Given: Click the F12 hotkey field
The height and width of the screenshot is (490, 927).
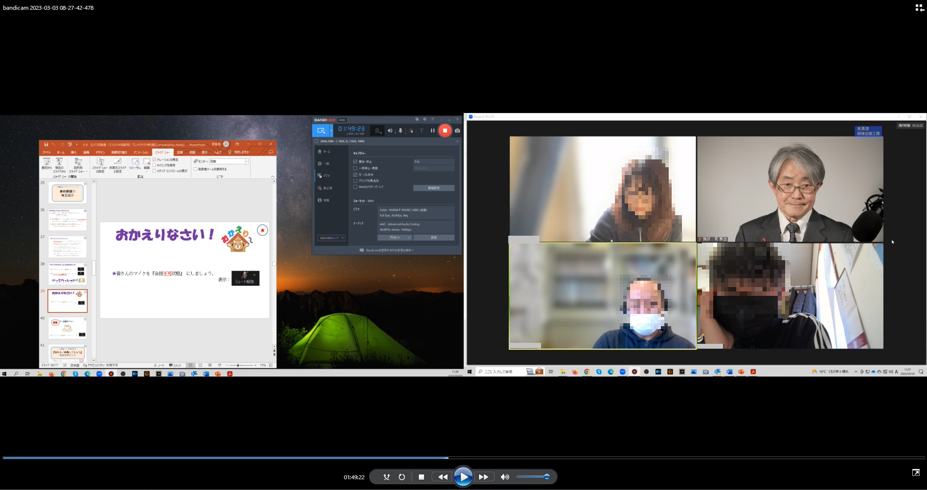Looking at the screenshot, I should [433, 161].
